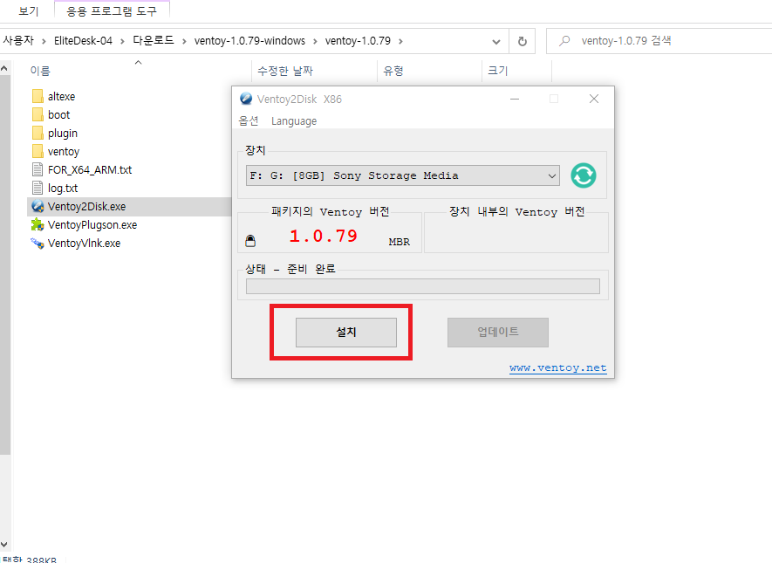
Task: Click the ventoy-1.0.79-windows breadcrumb segment
Action: (x=249, y=41)
